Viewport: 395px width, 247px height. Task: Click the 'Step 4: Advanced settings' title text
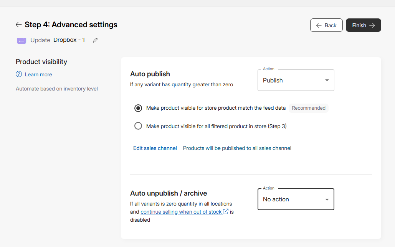71,25
